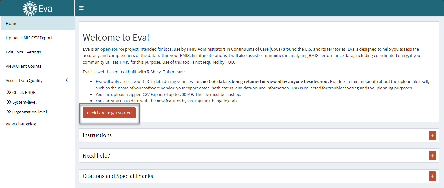This screenshot has width=444, height=188.
Task: Click the Eva house logo
Action: [30, 8]
